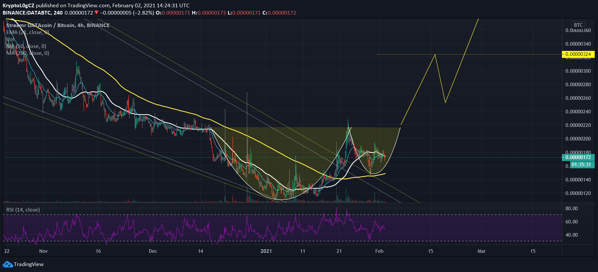Image resolution: width=598 pixels, height=272 pixels.
Task: Click the 2021 date label on time axis
Action: (266, 251)
